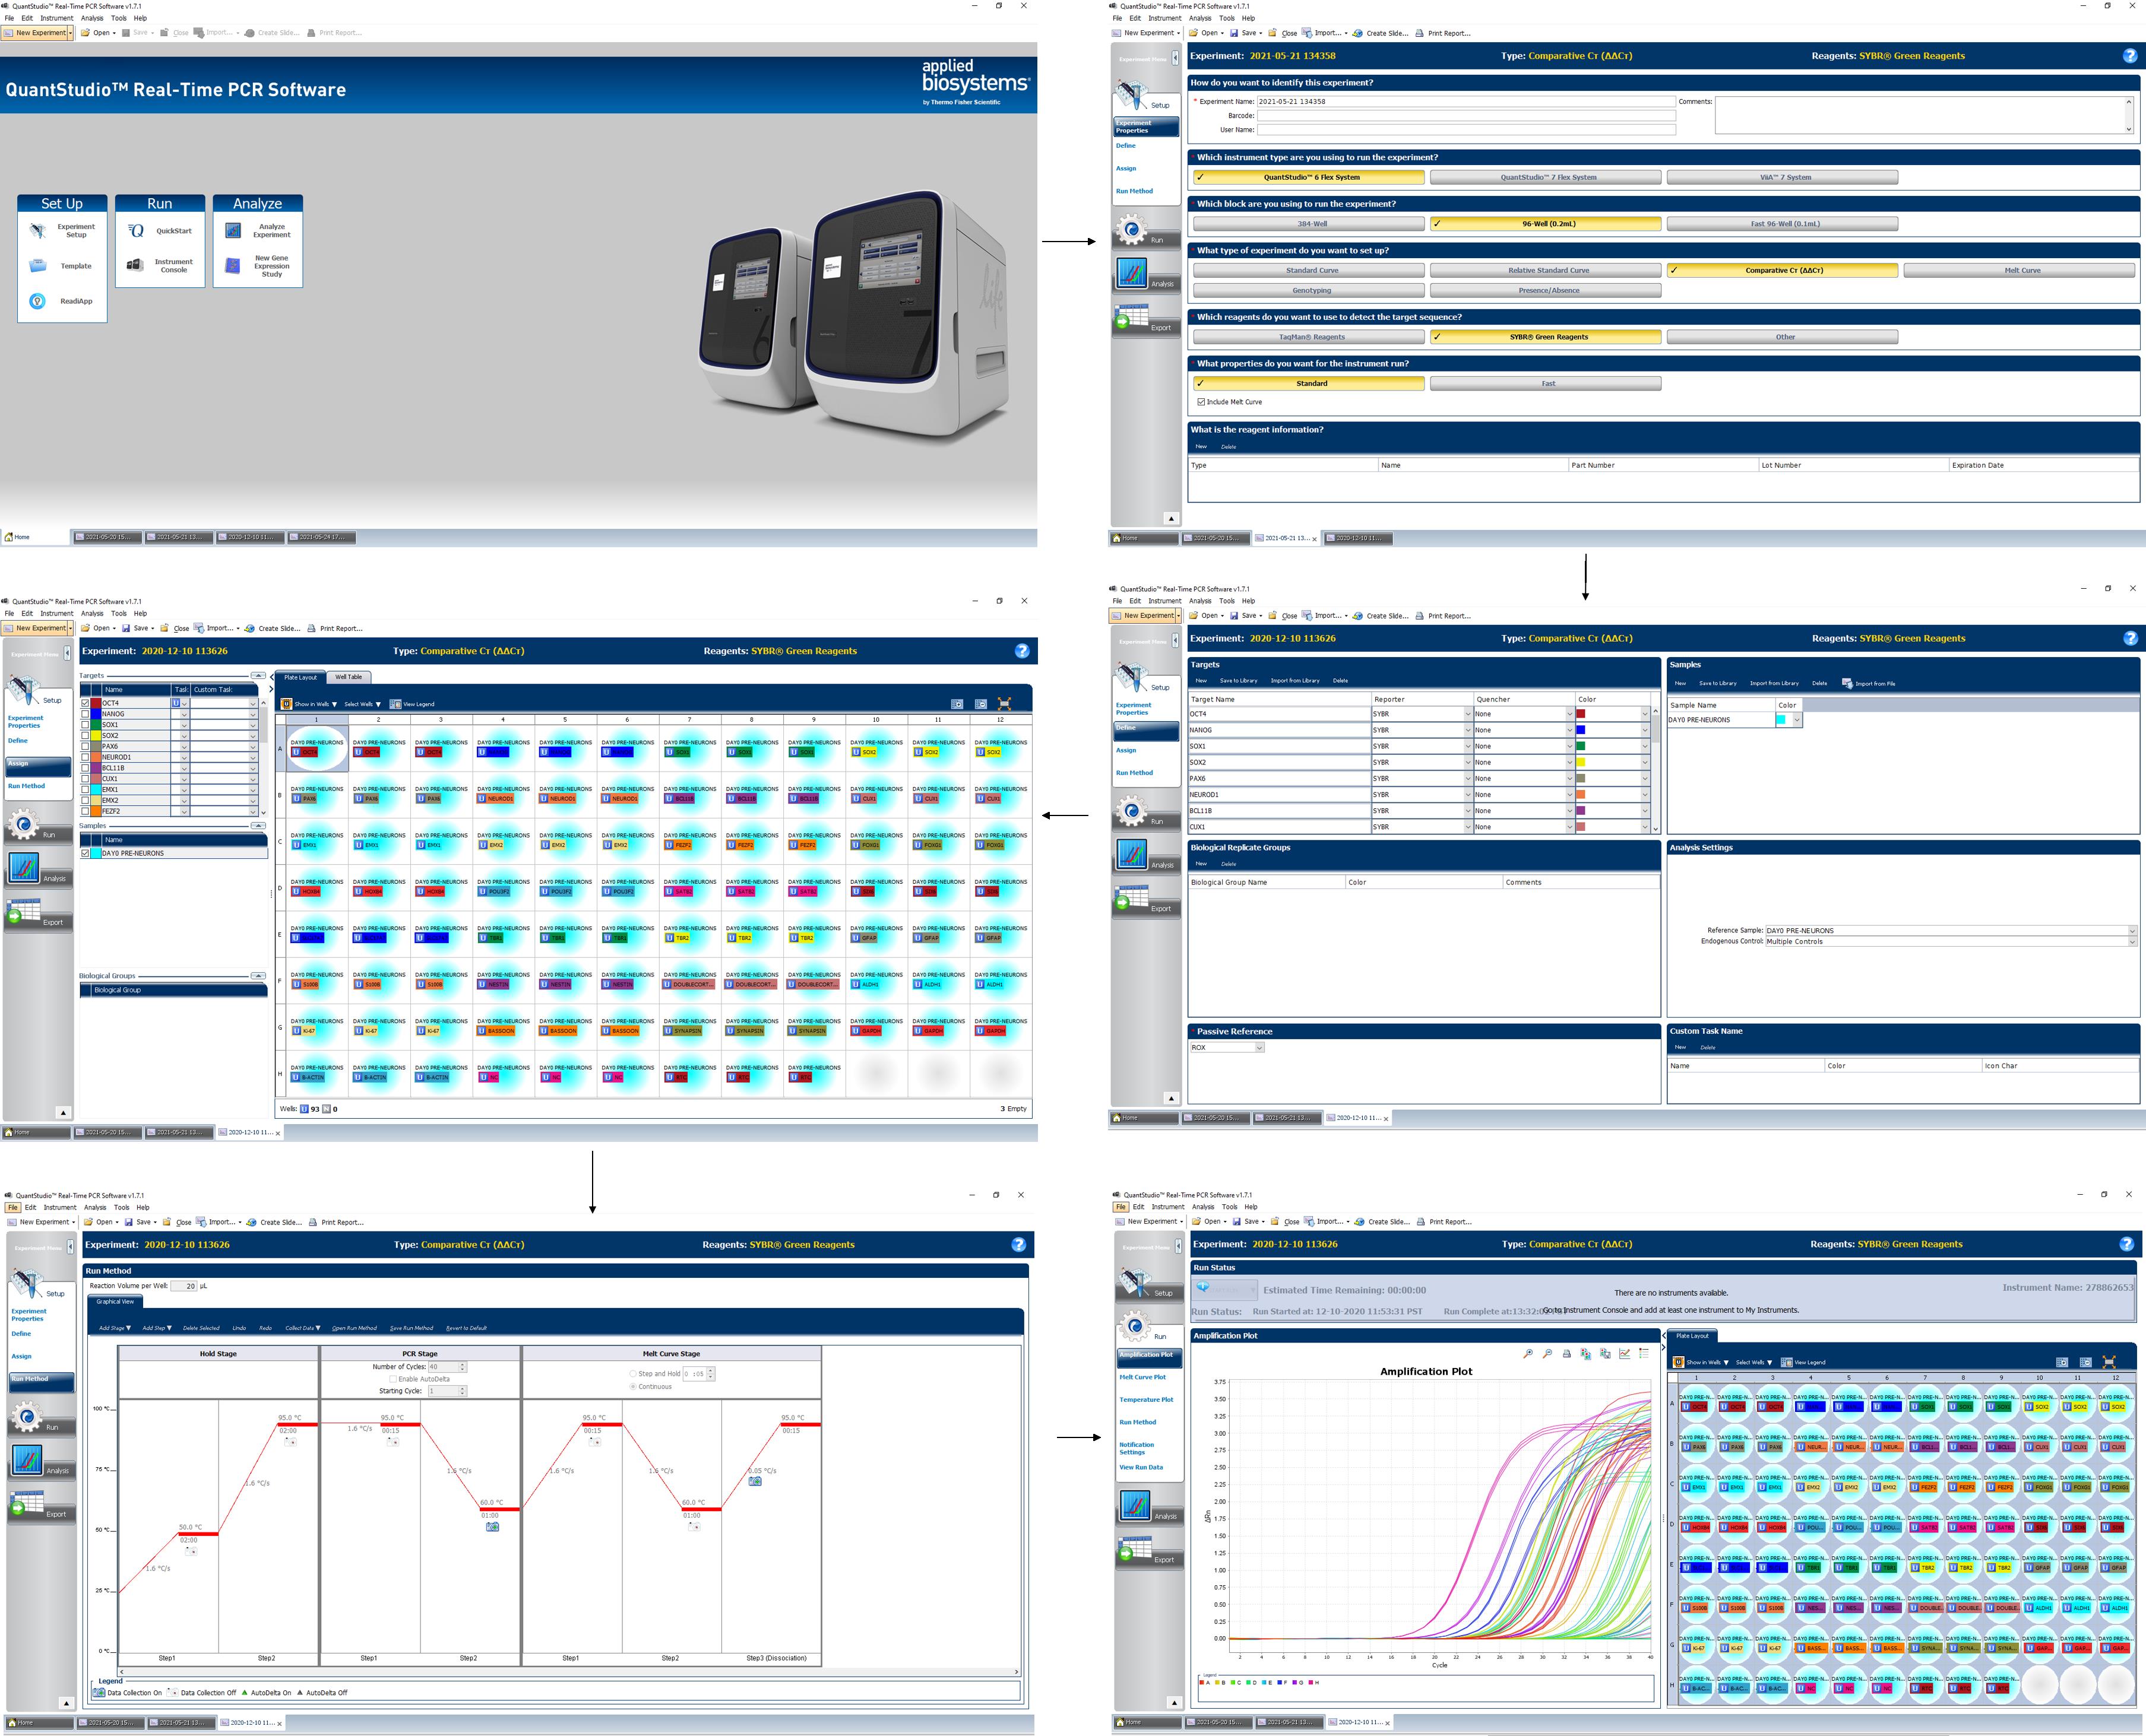
Task: Click QuickStart icon in Run panel
Action: pyautogui.click(x=136, y=231)
